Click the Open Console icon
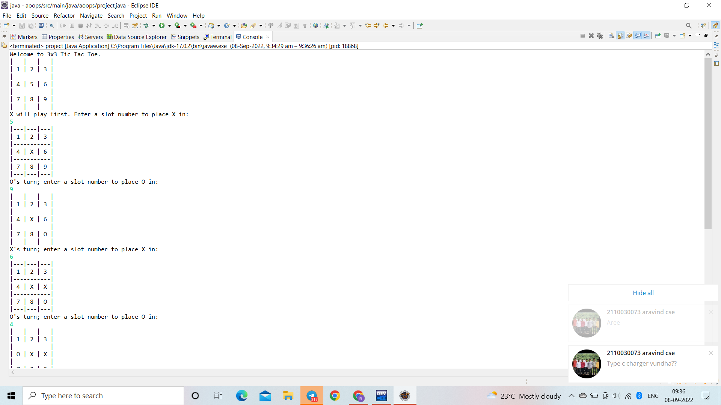Image resolution: width=721 pixels, height=405 pixels. (x=682, y=36)
